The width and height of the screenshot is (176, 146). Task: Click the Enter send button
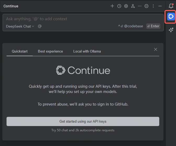pyautogui.click(x=153, y=26)
